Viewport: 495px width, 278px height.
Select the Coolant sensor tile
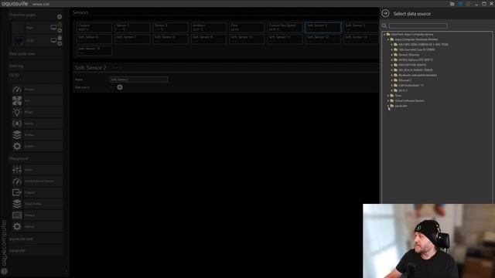pyautogui.click(x=94, y=28)
